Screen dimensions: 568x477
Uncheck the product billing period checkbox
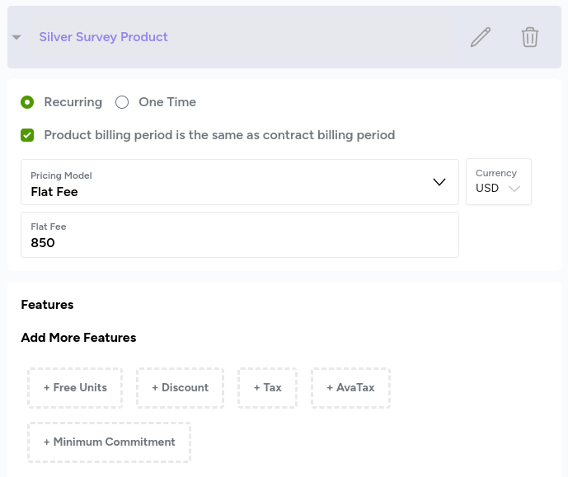(27, 135)
